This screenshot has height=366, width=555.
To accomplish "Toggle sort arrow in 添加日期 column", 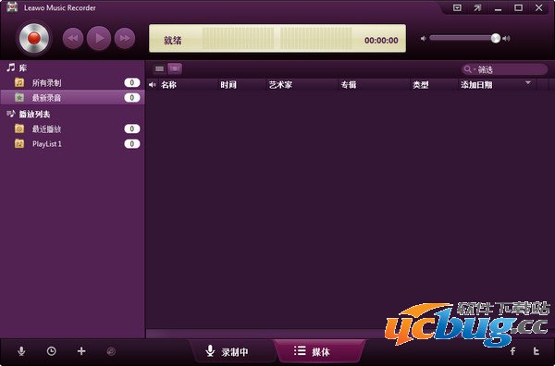I will (x=528, y=83).
